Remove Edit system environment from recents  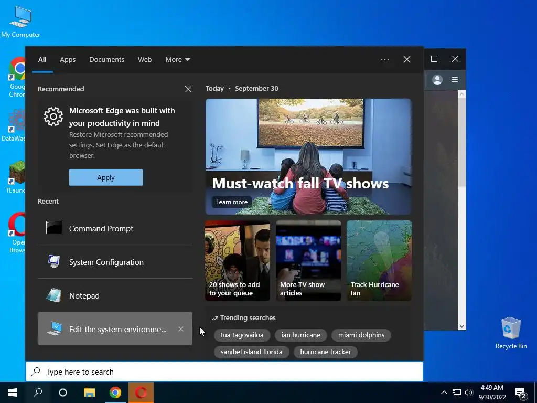181,329
